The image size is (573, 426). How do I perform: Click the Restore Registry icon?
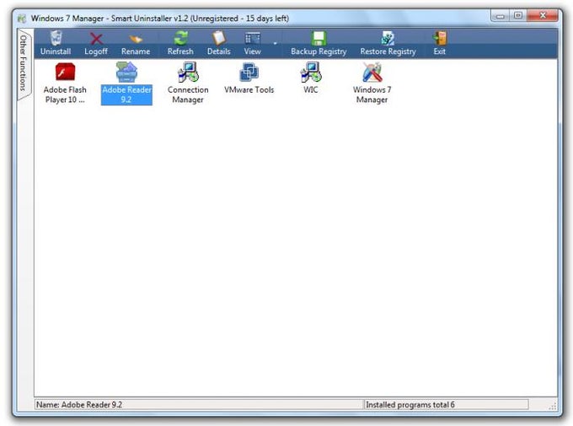(x=388, y=38)
